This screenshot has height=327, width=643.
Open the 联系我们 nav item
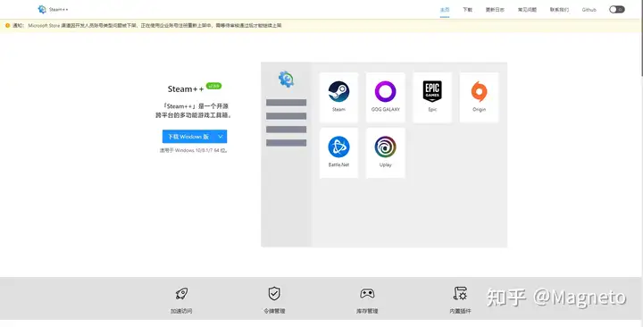coord(559,10)
